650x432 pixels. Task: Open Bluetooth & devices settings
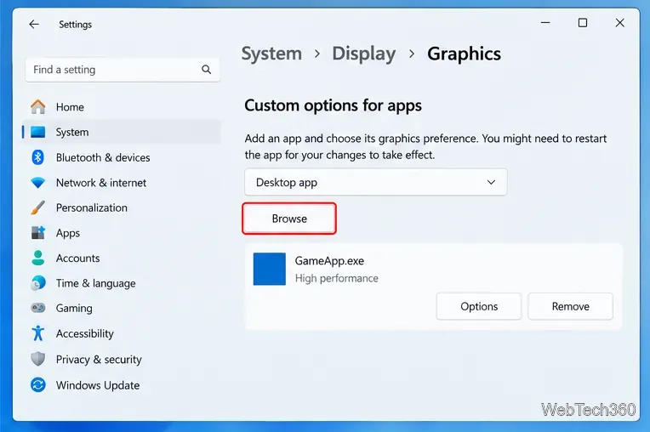click(x=122, y=157)
